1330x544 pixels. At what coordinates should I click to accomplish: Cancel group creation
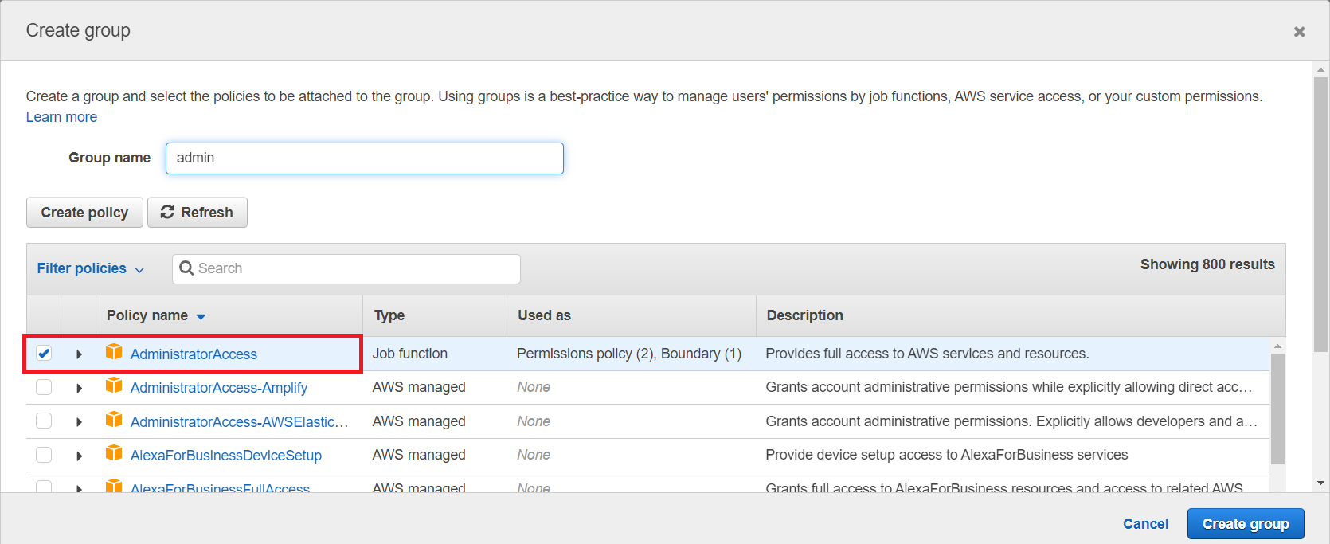1145,523
